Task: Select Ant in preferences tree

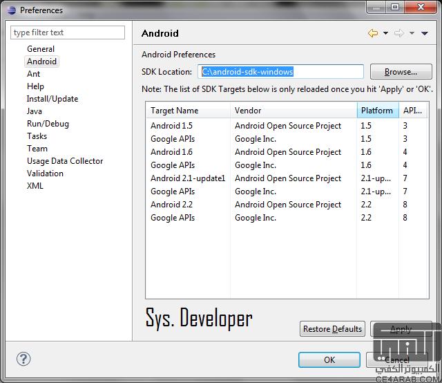Action: (x=34, y=74)
